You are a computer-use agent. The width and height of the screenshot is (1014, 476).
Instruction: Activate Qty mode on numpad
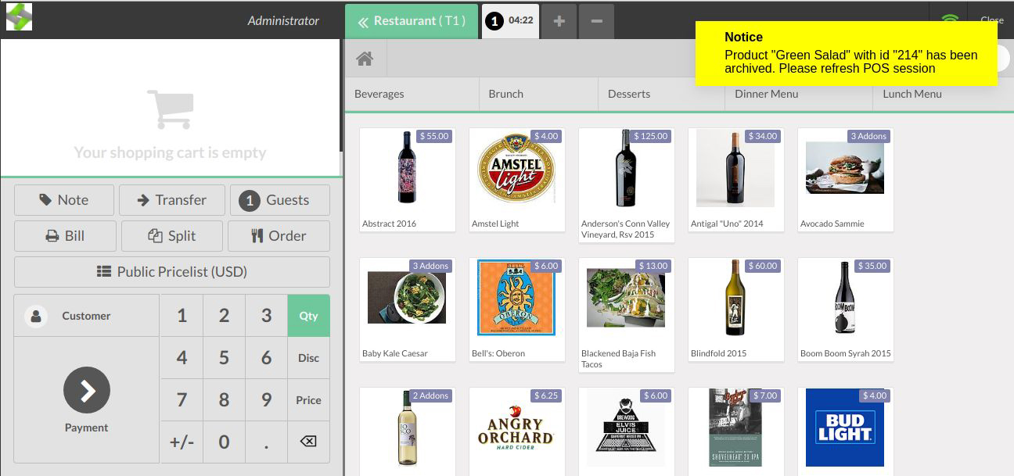click(x=308, y=316)
